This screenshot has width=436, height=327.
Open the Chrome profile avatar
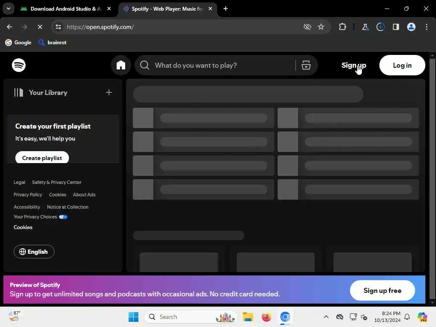tap(411, 27)
